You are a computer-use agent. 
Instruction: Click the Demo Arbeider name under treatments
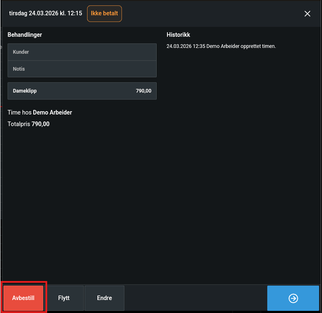coord(52,112)
